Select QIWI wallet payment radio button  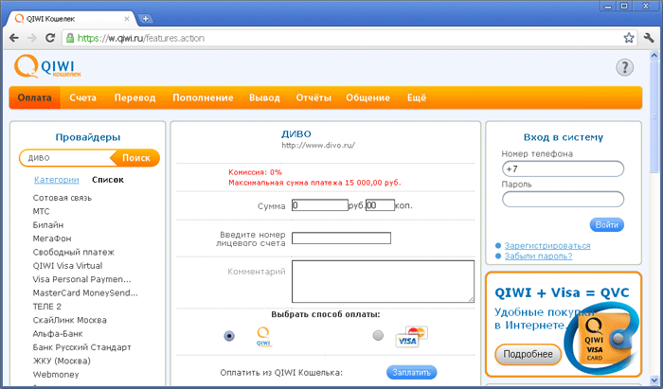coord(229,336)
